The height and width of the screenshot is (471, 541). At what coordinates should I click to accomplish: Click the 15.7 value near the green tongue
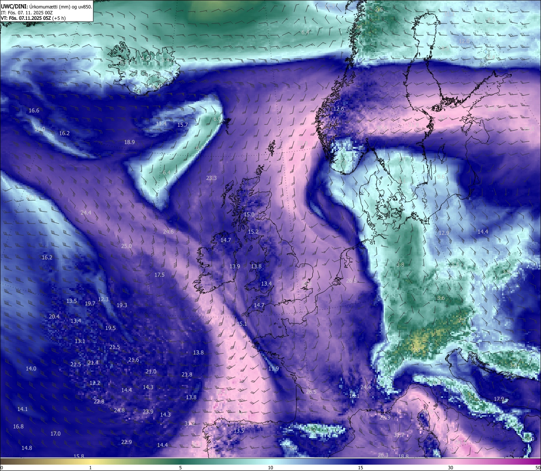click(182, 125)
